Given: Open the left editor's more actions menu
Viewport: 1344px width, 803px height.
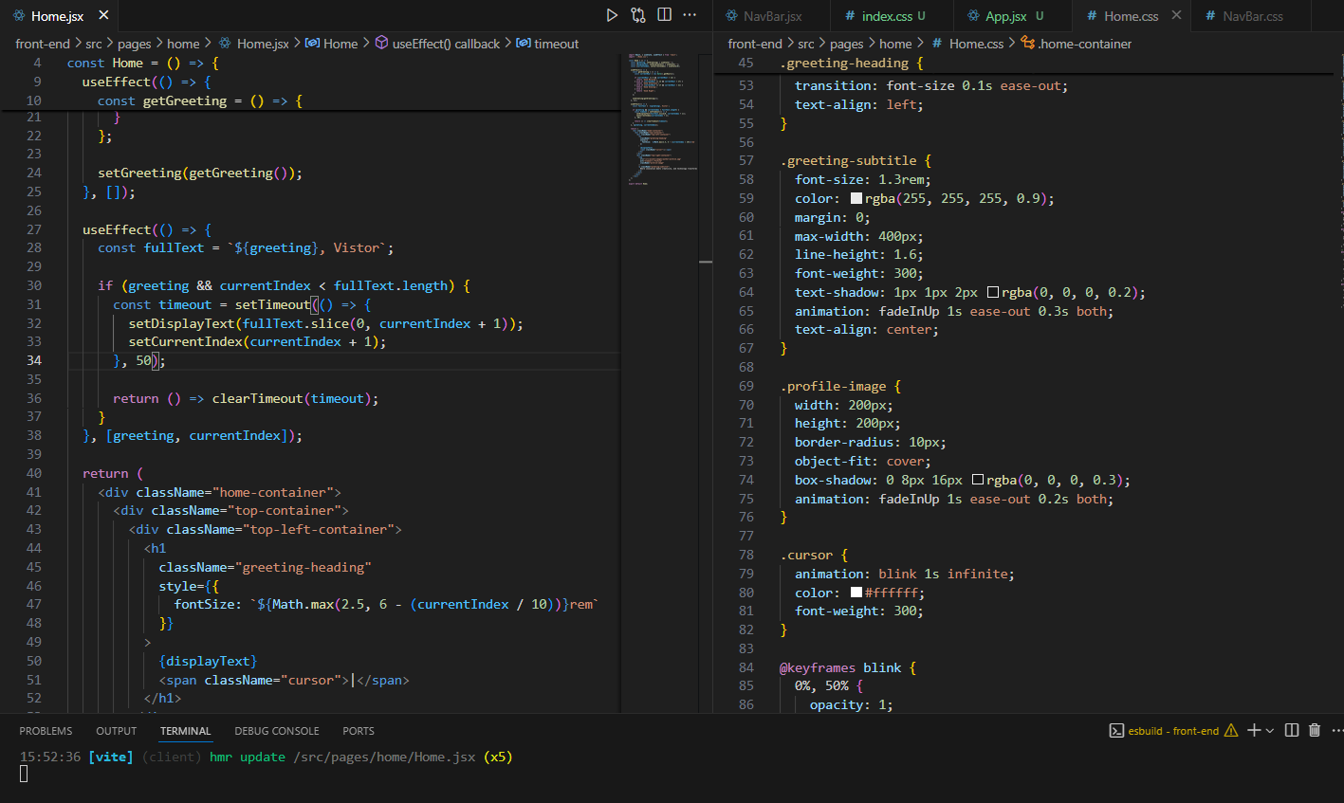Looking at the screenshot, I should (690, 15).
